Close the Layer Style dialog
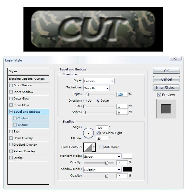Screen dimensions: 188x193 tap(175, 59)
